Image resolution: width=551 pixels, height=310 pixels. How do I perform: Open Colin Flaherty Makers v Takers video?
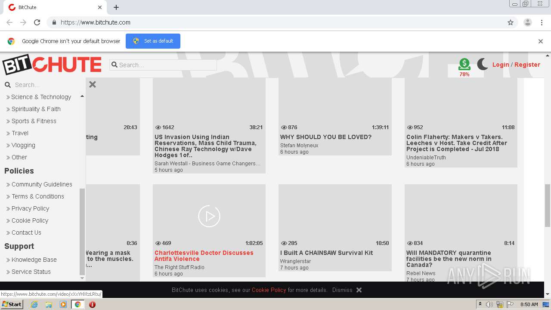[457, 143]
